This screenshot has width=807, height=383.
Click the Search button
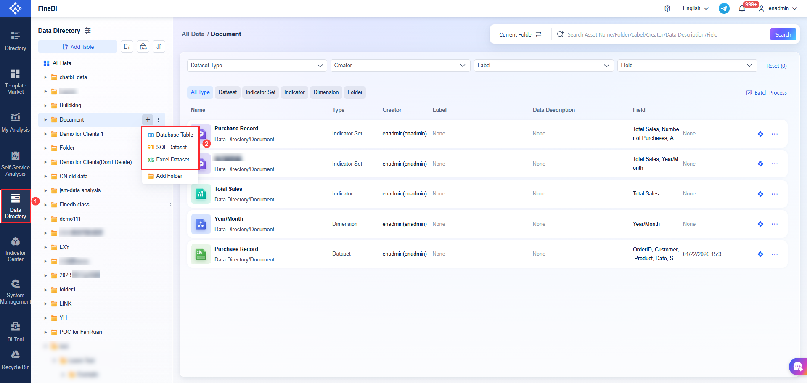tap(783, 34)
